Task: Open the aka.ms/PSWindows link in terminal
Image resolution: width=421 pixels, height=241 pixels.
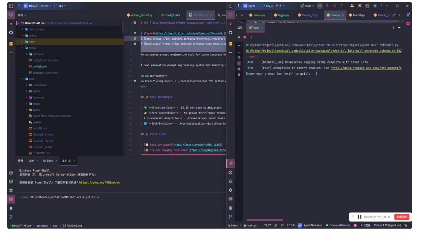Action: coord(100,183)
